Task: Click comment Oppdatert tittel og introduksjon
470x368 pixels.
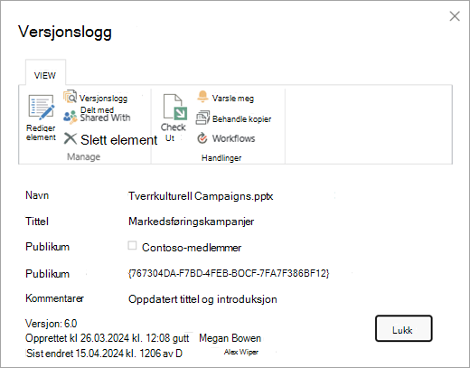Action: click(202, 299)
